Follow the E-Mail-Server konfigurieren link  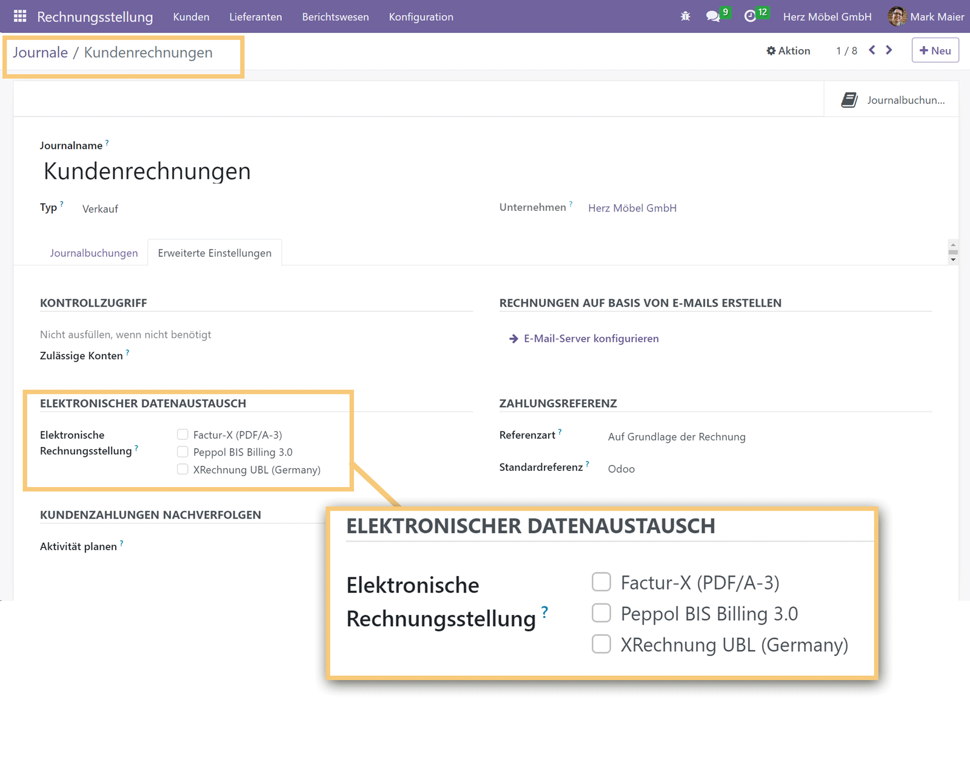pos(590,339)
